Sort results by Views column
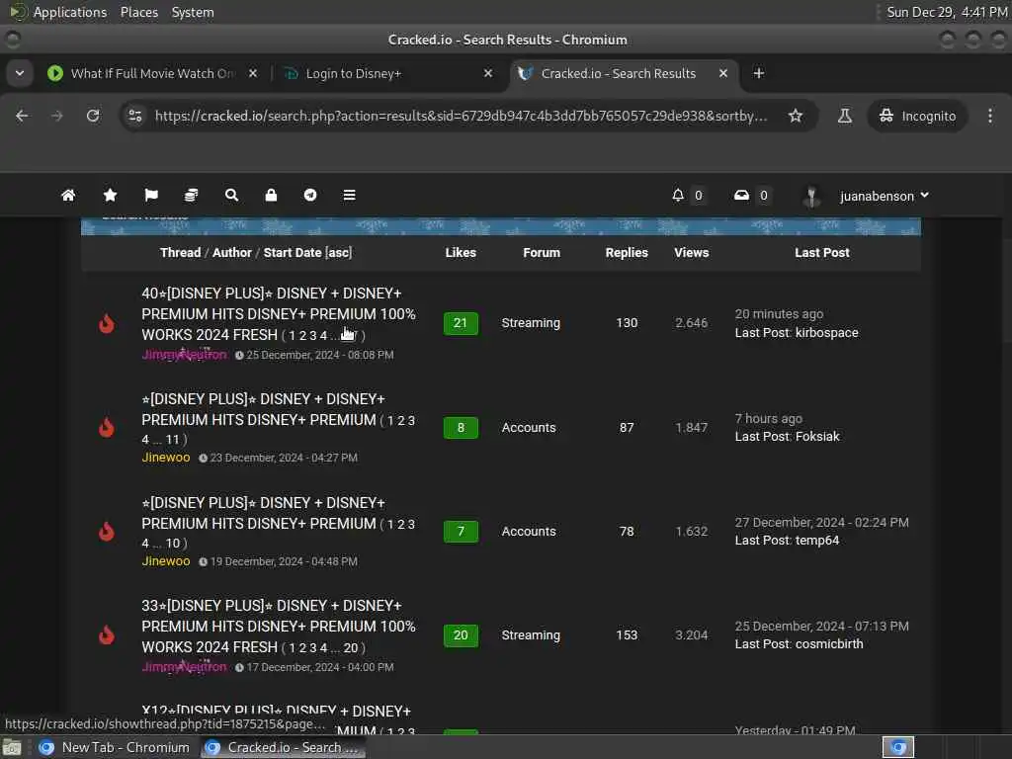This screenshot has height=759, width=1012. click(691, 252)
